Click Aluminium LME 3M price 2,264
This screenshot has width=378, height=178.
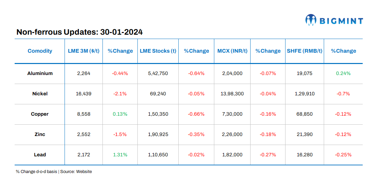[x=84, y=73]
